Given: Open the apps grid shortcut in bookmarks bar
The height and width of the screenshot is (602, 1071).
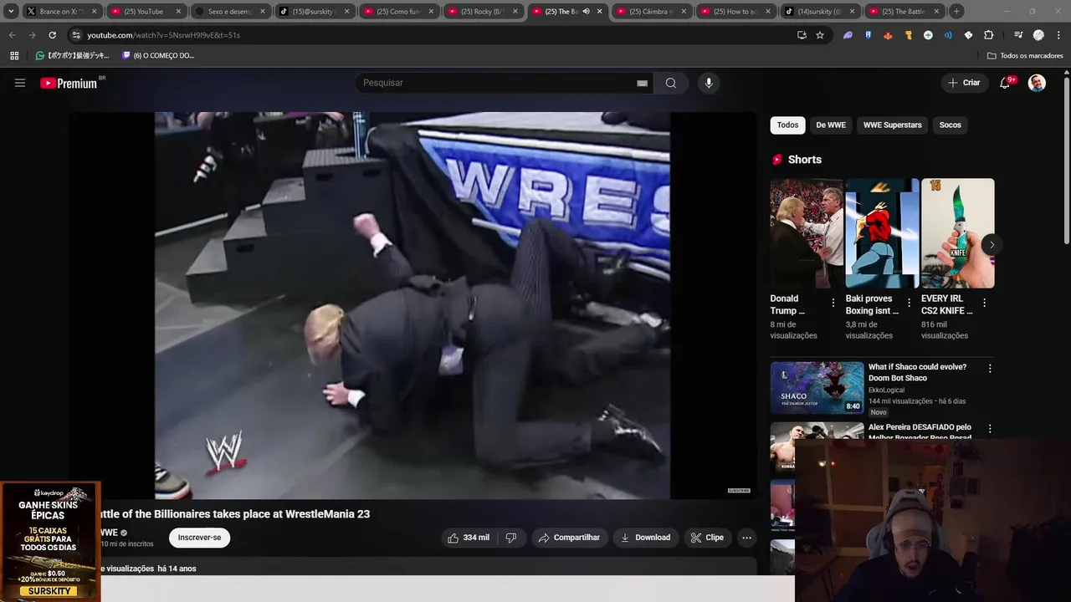Looking at the screenshot, I should tap(14, 56).
